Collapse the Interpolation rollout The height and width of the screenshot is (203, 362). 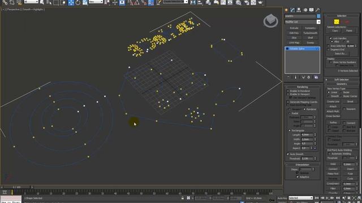(x=302, y=165)
